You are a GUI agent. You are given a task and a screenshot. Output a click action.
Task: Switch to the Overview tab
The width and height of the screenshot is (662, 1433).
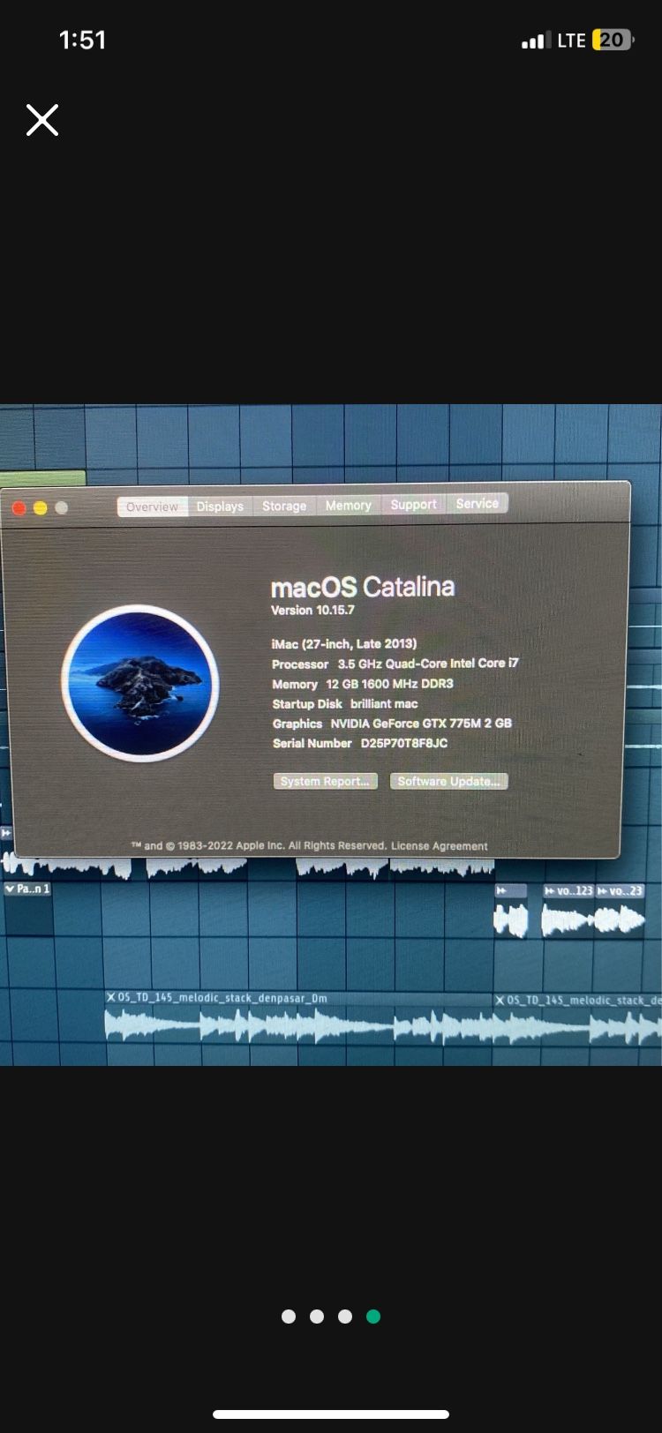pos(152,506)
